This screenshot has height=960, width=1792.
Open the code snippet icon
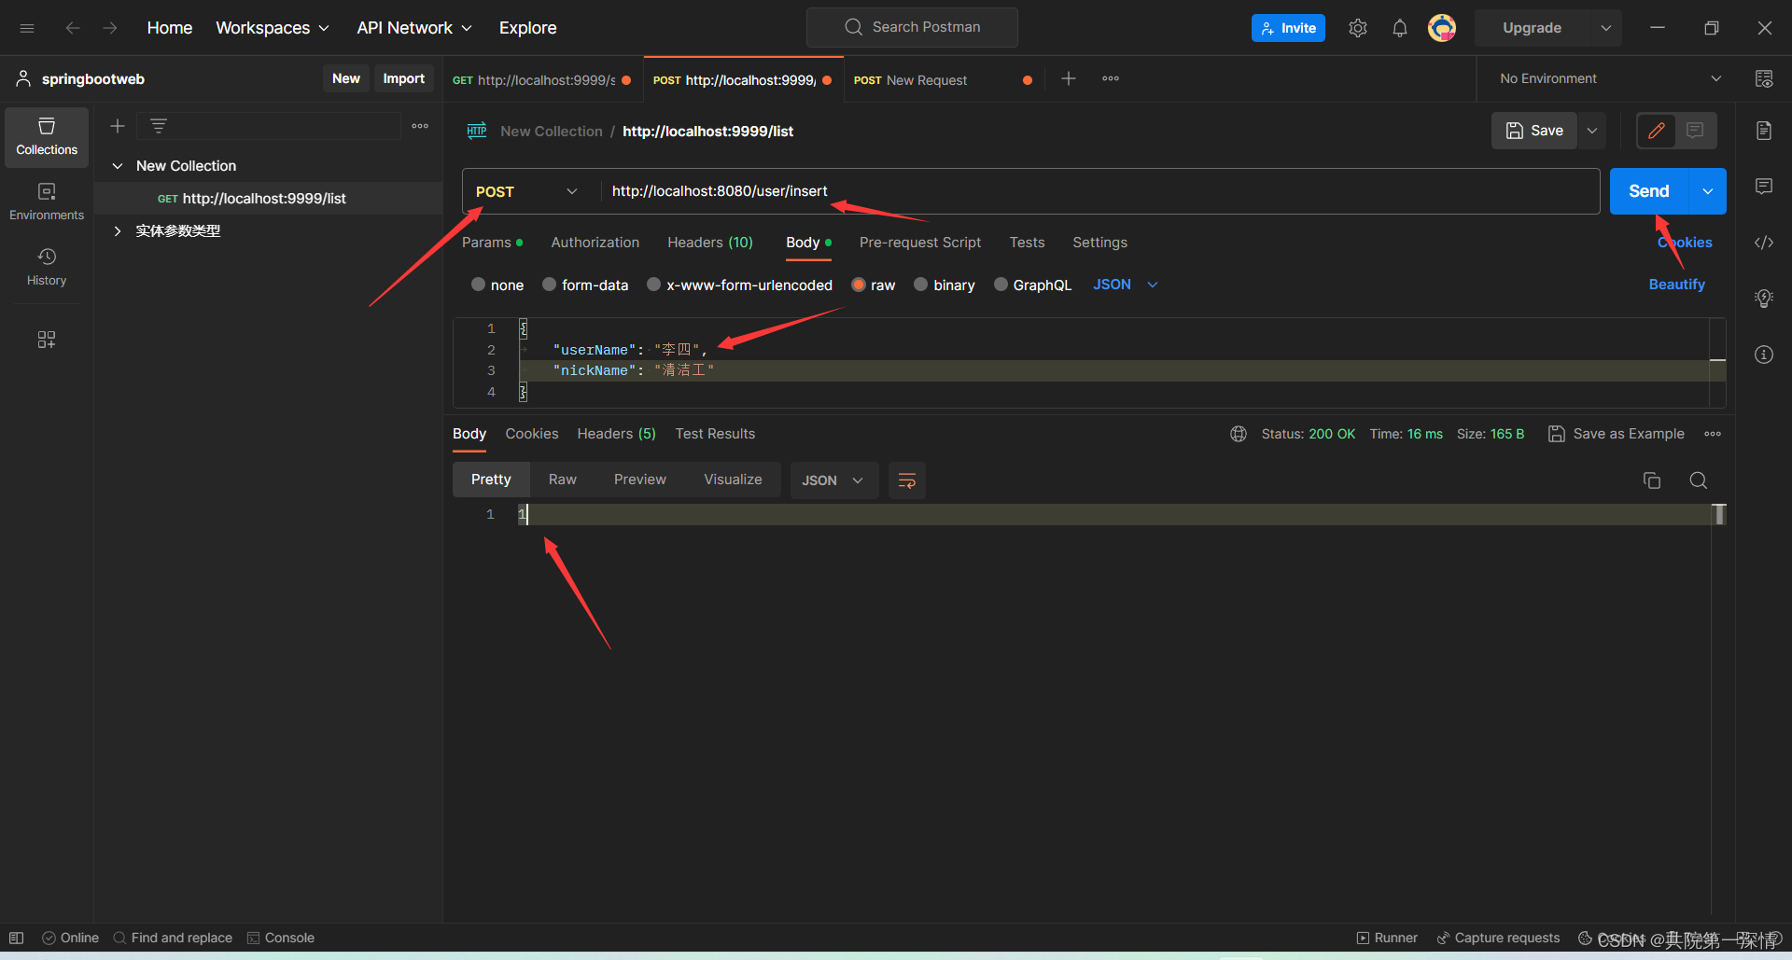tap(1764, 243)
